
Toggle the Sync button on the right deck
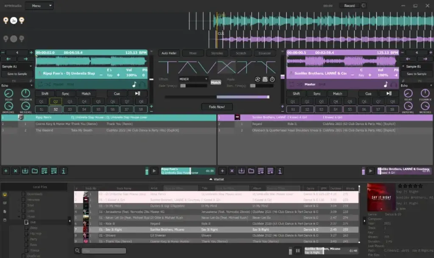[317, 94]
